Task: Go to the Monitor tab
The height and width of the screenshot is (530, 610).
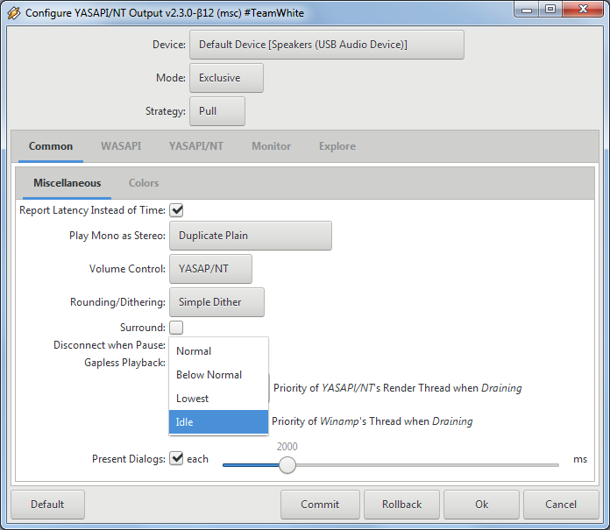Action: click(x=271, y=146)
